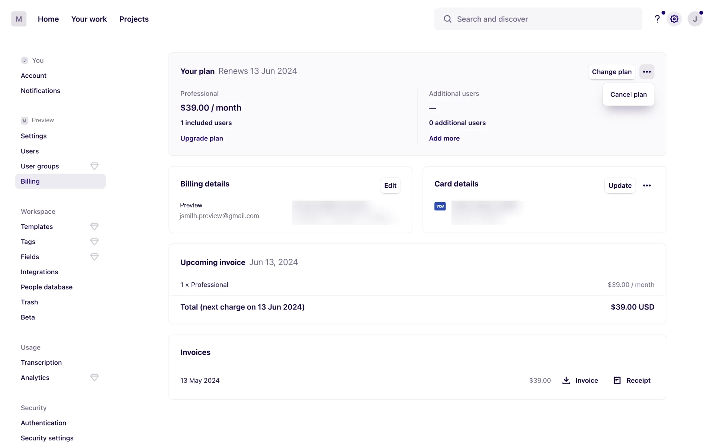Open Tags in the sidebar
This screenshot has width=714, height=446.
point(28,242)
